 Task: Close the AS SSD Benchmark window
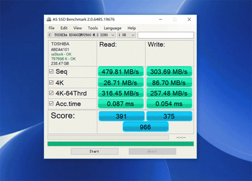pos(189,19)
